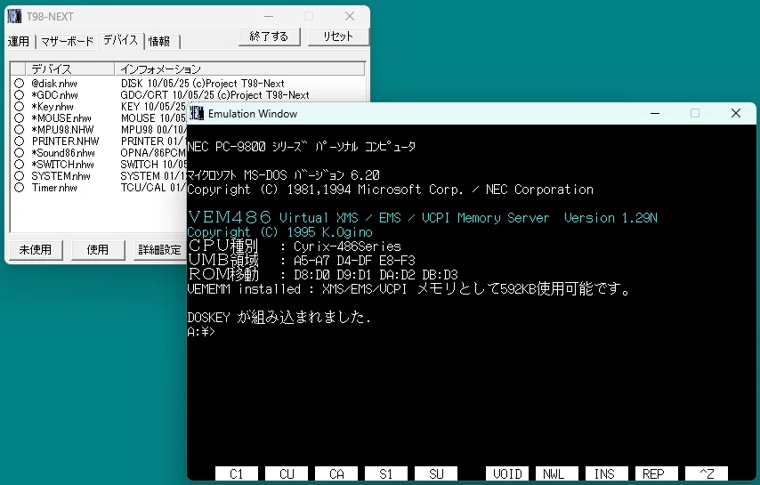Click the VEM486 Virtual XMS banner line
The width and height of the screenshot is (760, 485).
[x=422, y=217]
